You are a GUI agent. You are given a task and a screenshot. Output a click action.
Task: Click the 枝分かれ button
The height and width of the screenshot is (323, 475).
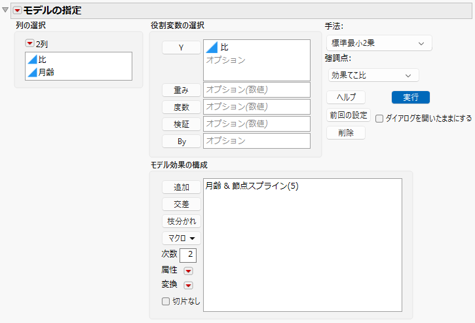tap(181, 221)
